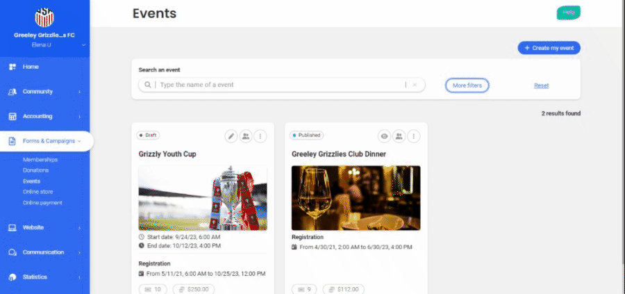Open the Grizzly Youth Cup trophy image
Viewport: 625px width, 294px height.
pos(203,198)
